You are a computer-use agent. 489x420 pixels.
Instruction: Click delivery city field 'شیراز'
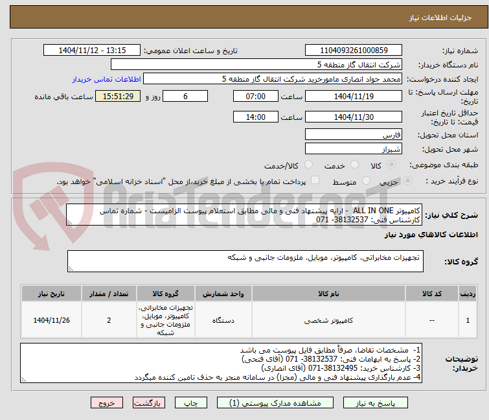point(354,149)
